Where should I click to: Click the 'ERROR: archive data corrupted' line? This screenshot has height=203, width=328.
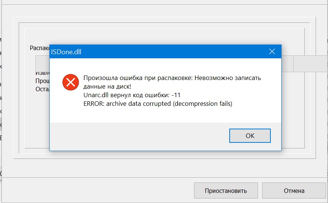[x=158, y=104]
